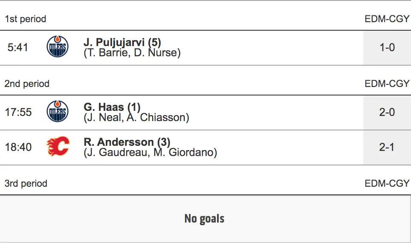Click the 18:40 goal time

coord(18,147)
